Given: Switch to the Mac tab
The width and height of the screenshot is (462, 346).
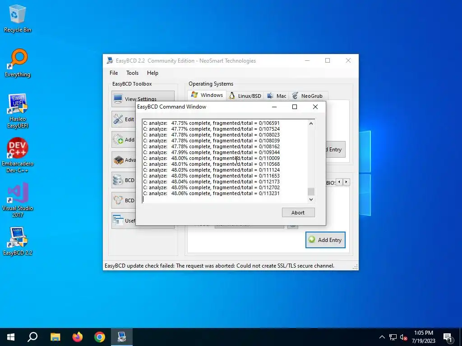Looking at the screenshot, I should coord(277,96).
